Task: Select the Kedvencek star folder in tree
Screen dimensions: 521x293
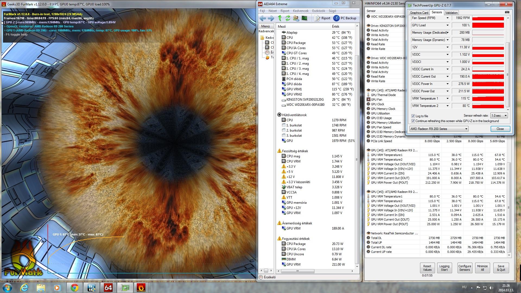Action: [262, 38]
